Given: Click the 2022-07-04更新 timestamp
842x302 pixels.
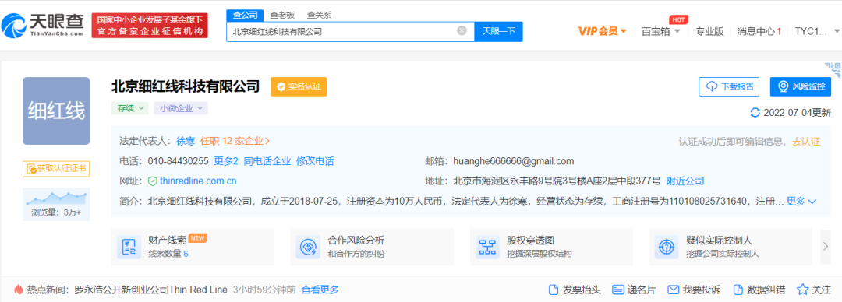Looking at the screenshot, I should tap(798, 113).
